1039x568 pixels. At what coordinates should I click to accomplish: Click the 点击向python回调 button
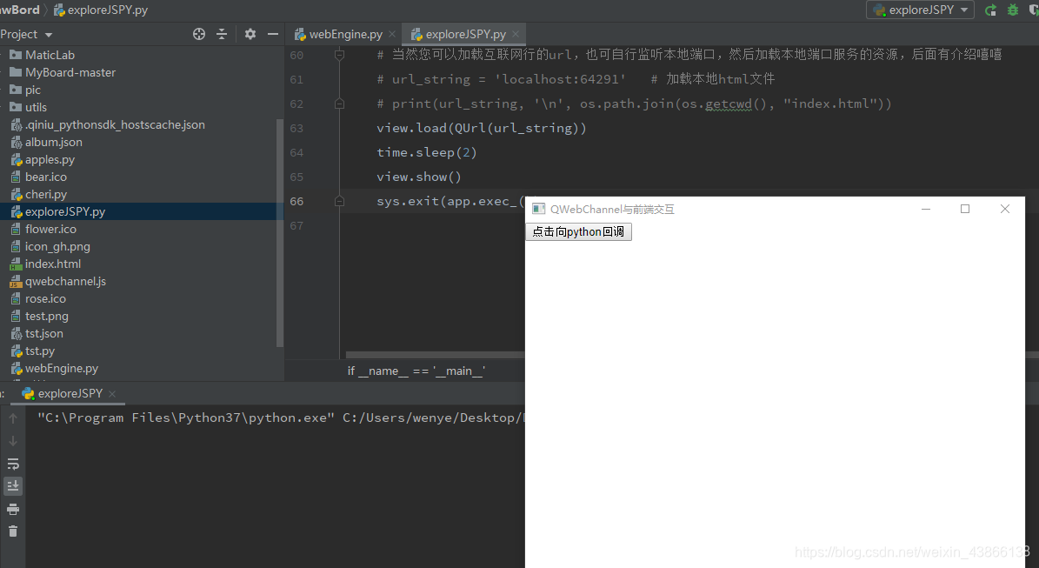click(578, 231)
